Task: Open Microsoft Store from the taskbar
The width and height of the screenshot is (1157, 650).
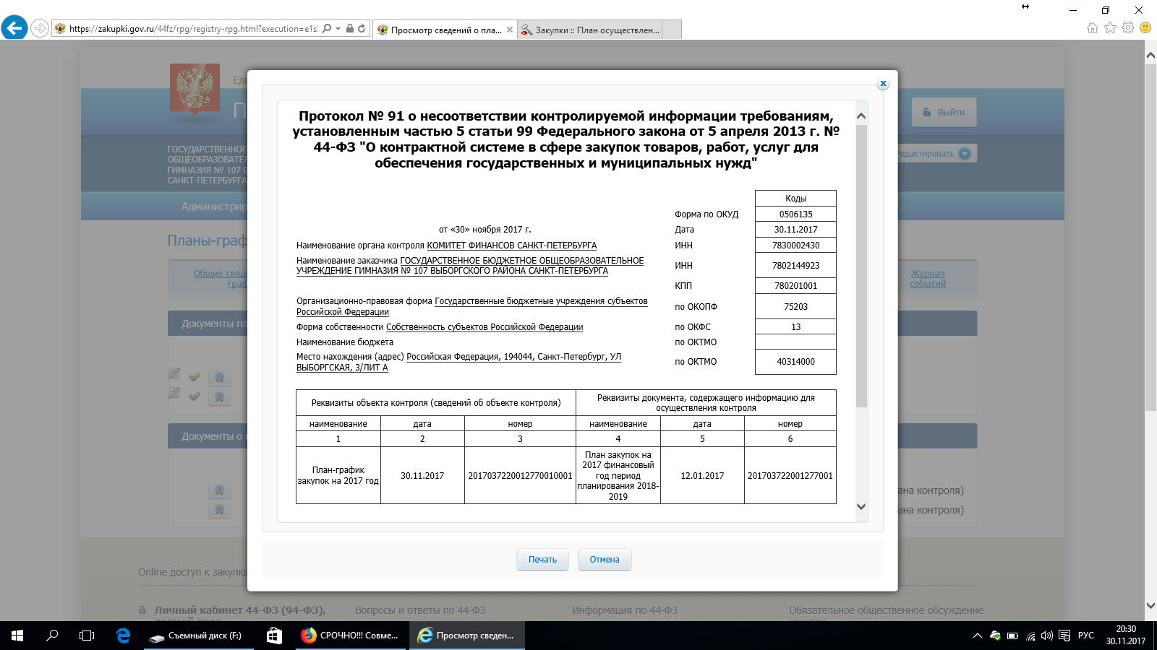Action: (x=274, y=636)
